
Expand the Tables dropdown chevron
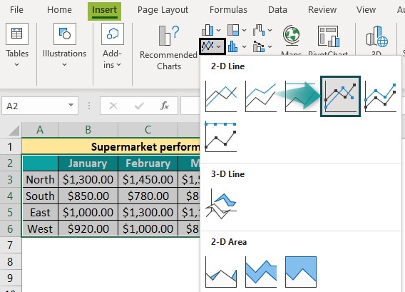pyautogui.click(x=17, y=65)
